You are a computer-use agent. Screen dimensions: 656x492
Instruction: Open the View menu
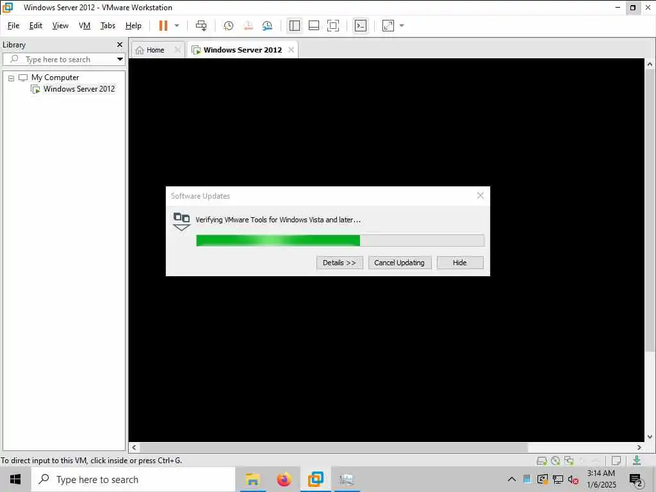[60, 26]
